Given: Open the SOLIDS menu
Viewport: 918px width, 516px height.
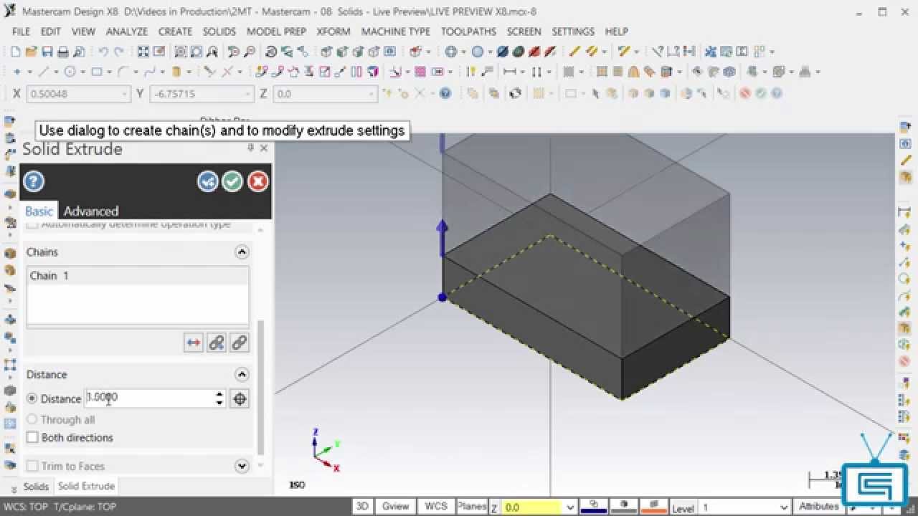Looking at the screenshot, I should (x=219, y=32).
